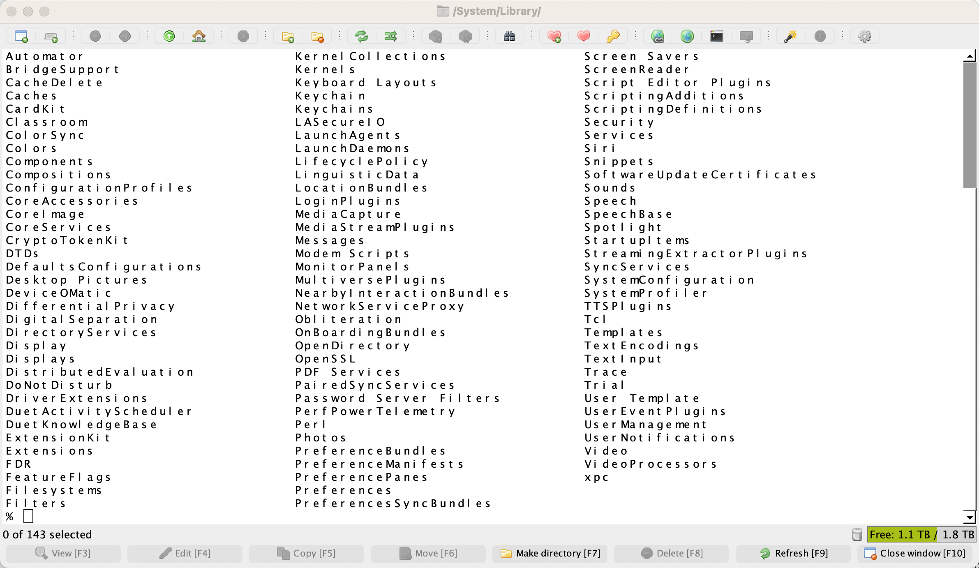Screen dimensions: 979x568
Task: Select the xpc folder
Action: tap(596, 477)
